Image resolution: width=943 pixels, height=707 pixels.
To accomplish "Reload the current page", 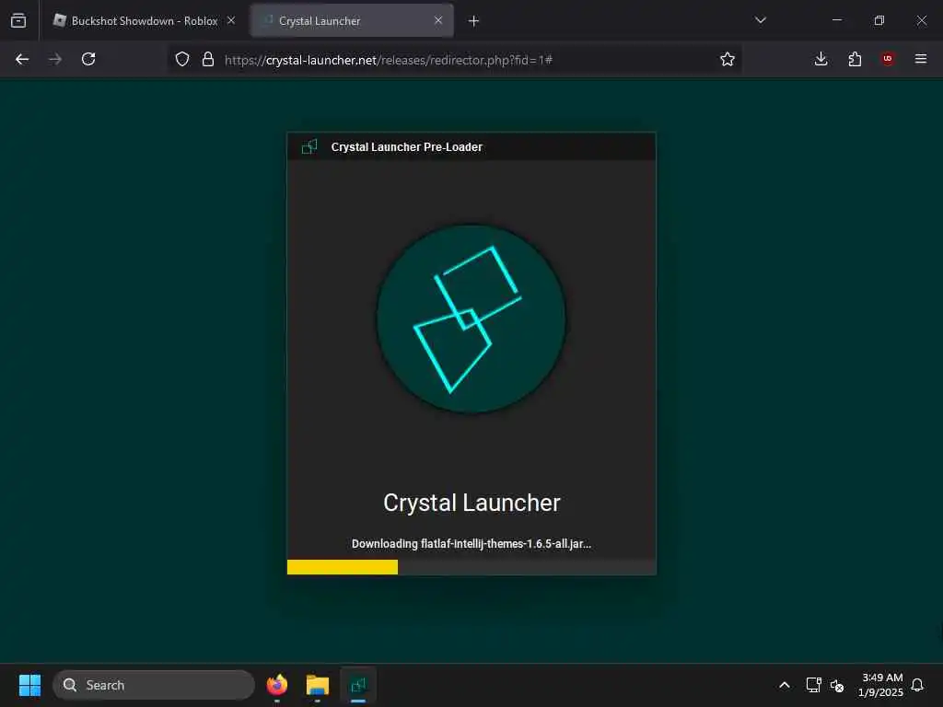I will click(x=88, y=59).
